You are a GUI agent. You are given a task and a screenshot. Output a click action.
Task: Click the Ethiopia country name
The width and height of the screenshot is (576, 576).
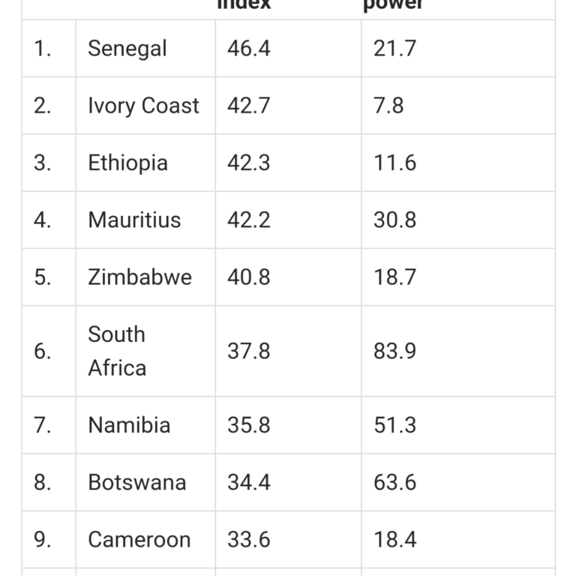127,163
